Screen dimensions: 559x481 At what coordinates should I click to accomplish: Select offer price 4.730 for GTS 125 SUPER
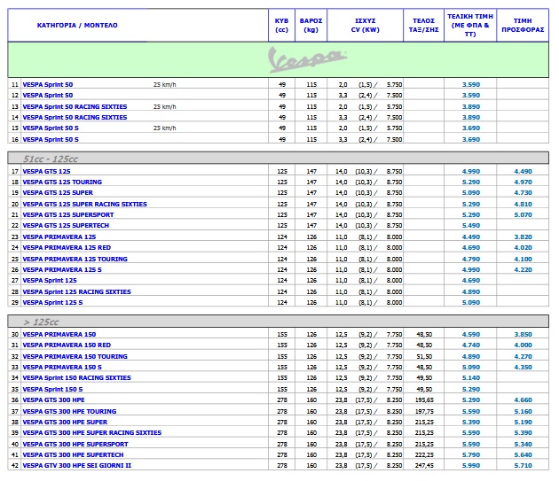(x=523, y=193)
